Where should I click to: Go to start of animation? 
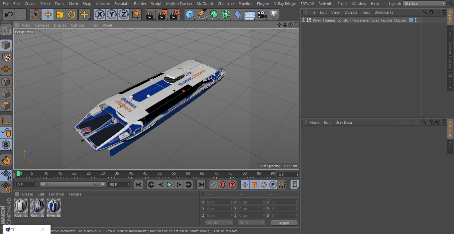coord(139,185)
